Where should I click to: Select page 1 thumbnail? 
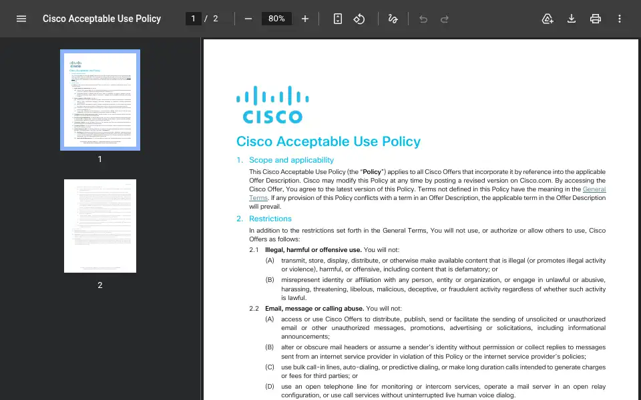point(100,100)
